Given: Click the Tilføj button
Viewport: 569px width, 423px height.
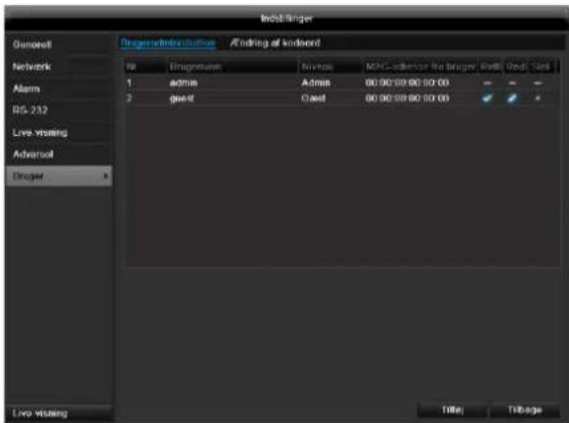Looking at the screenshot, I should click(453, 410).
